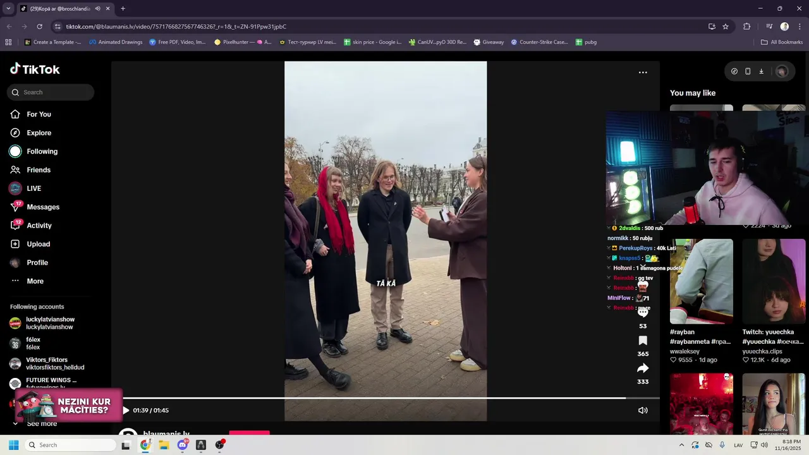Mute the TikTok tab audio

tap(97, 9)
